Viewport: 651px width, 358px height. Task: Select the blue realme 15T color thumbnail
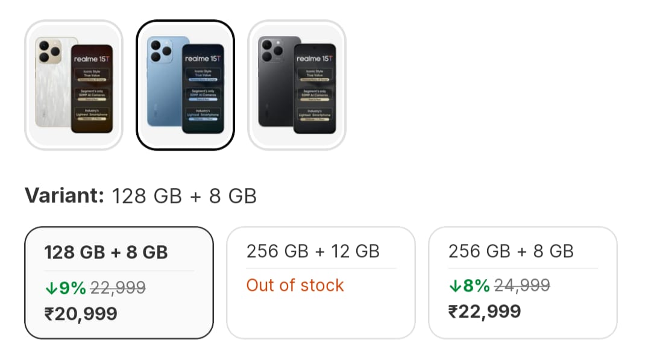[x=185, y=85]
